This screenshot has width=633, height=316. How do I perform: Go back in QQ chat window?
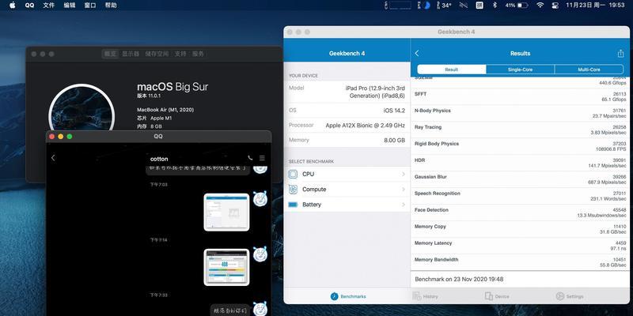(x=53, y=158)
